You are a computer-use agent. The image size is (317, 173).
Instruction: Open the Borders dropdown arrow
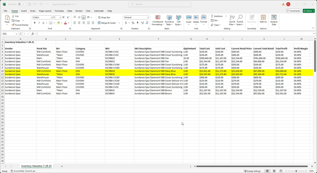(54, 23)
